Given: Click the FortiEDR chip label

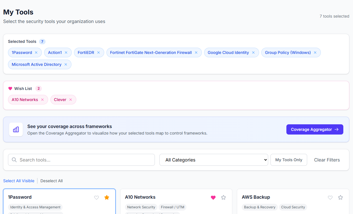Looking at the screenshot, I should pyautogui.click(x=86, y=53).
